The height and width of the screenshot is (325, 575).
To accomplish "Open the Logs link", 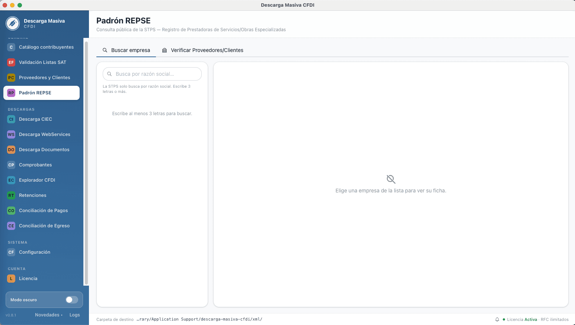I will tap(75, 315).
